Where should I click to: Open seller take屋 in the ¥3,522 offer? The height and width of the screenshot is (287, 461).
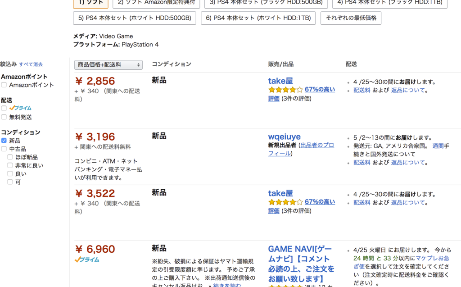coord(280,193)
